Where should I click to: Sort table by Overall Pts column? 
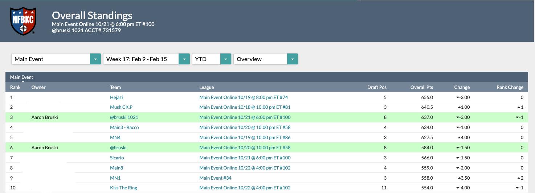pyautogui.click(x=421, y=87)
